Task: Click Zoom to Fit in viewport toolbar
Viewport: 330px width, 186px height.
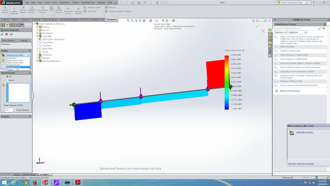Action: coord(128,21)
